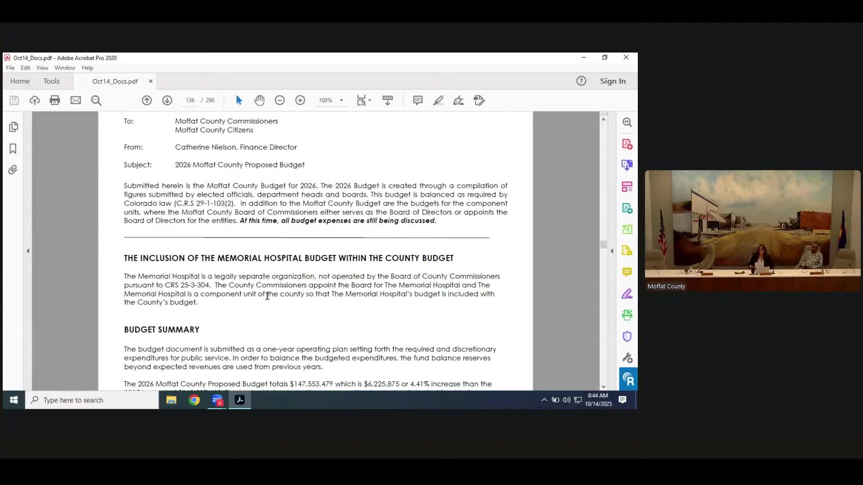Add a comment sticky note tool

(418, 100)
